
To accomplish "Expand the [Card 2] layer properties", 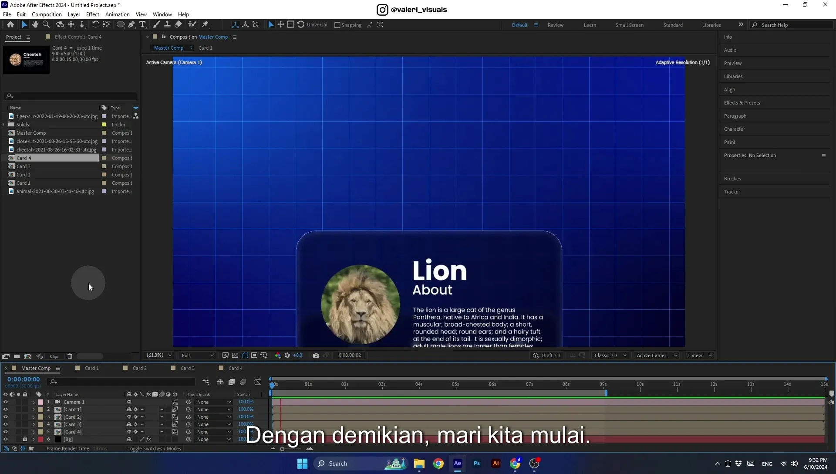I will click(34, 417).
